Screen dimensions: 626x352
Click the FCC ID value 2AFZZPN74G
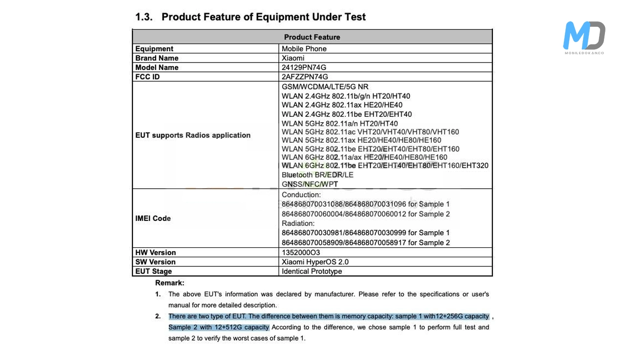point(305,77)
